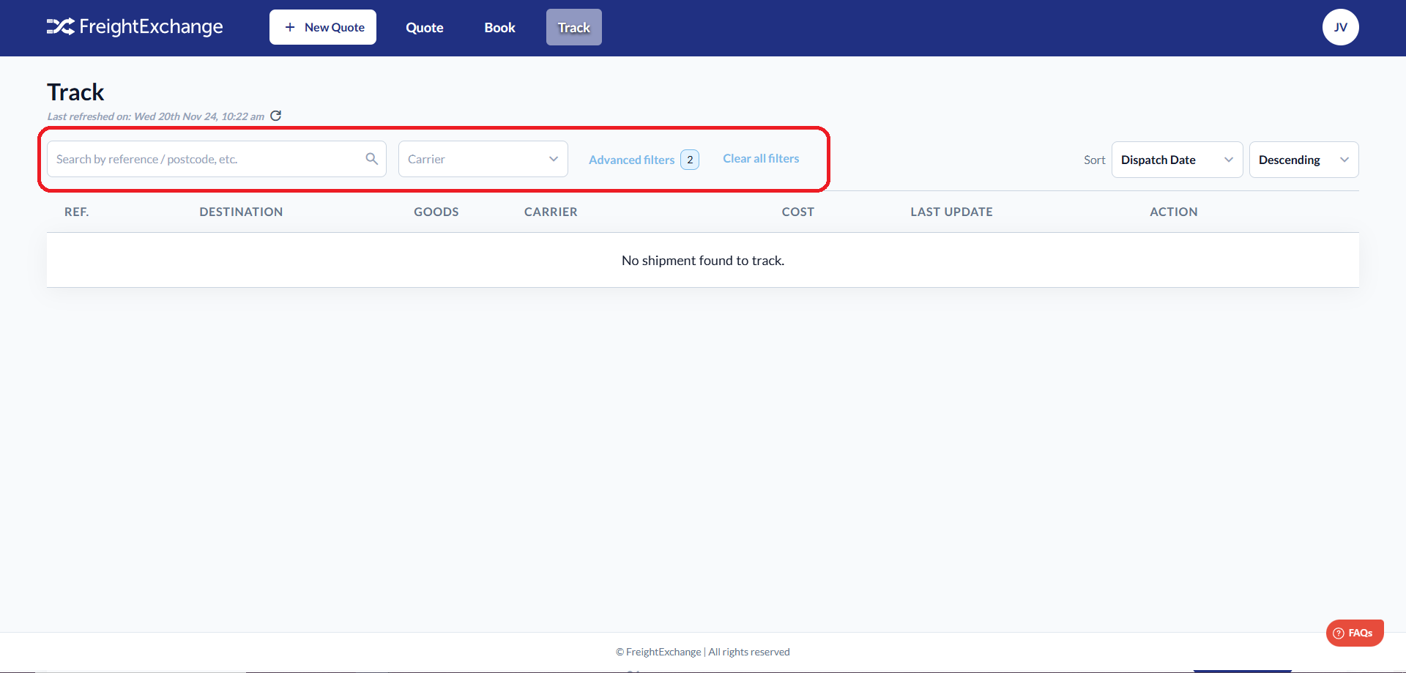Click the No shipment found message
The image size is (1406, 673).
tap(703, 261)
